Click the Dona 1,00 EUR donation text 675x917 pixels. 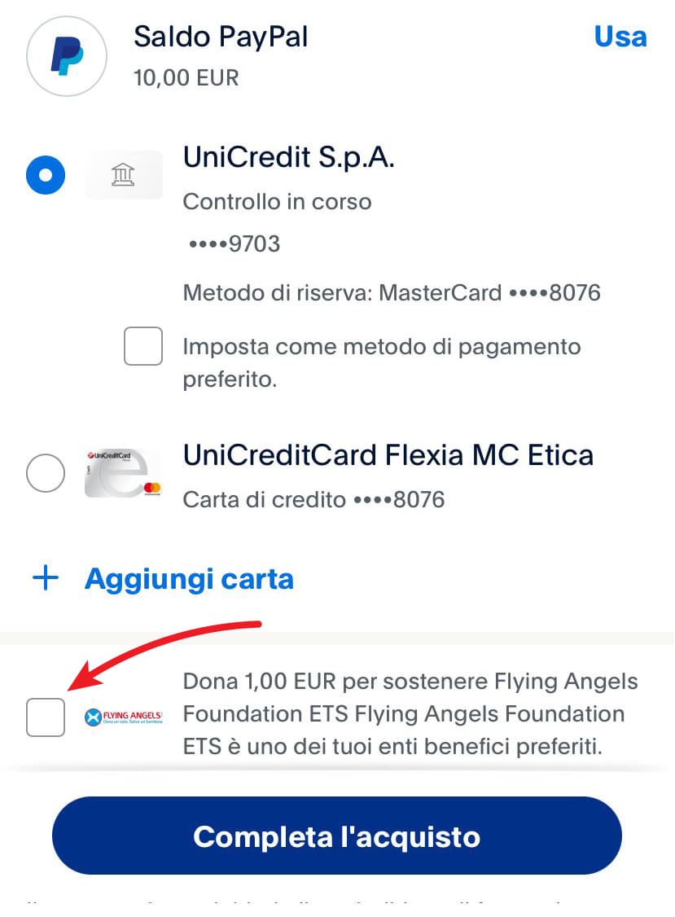410,713
